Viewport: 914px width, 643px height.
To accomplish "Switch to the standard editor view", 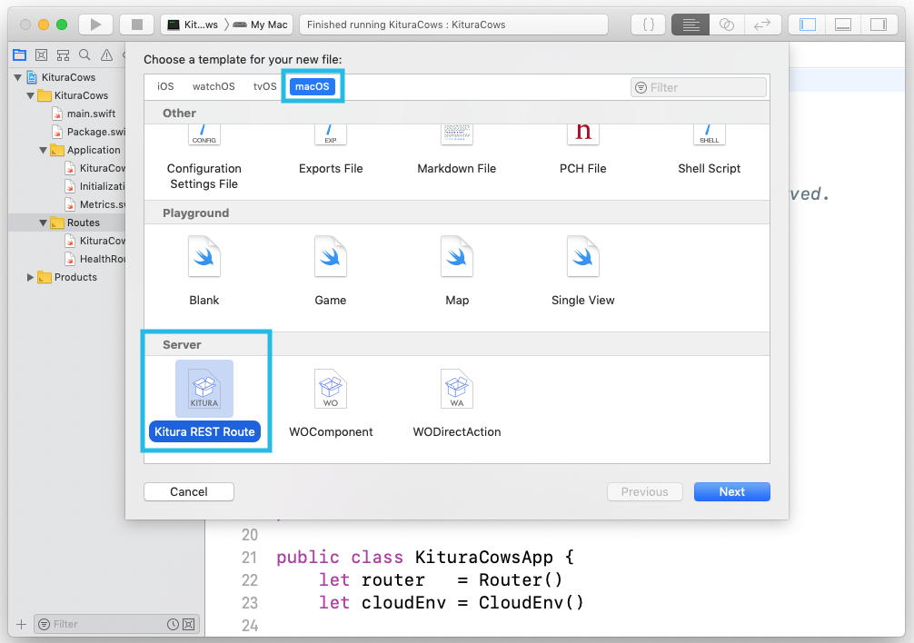I will [x=690, y=25].
